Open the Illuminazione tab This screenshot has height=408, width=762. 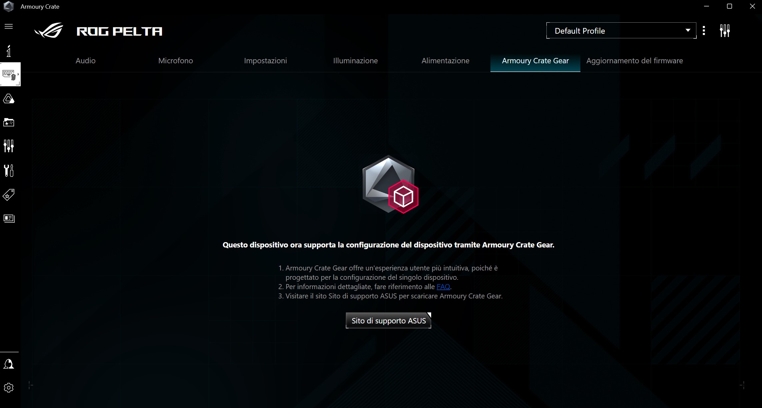click(356, 61)
